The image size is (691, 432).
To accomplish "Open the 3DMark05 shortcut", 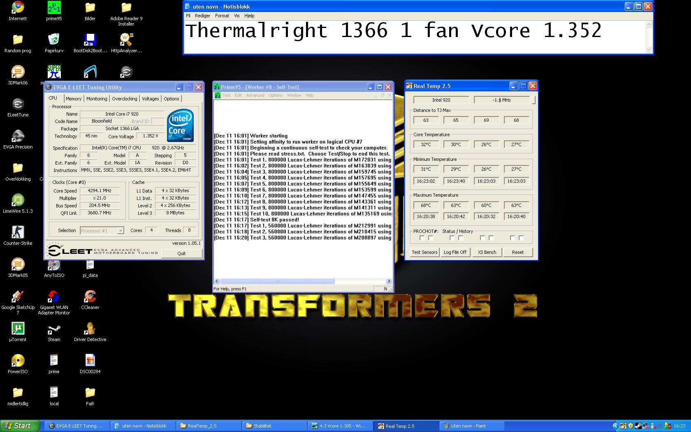I will coord(18,268).
